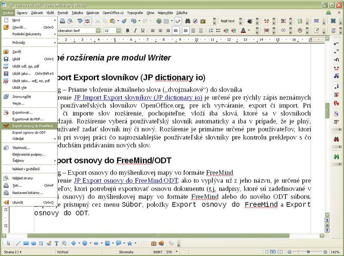The height and width of the screenshot is (256, 344).
Task: Align text left
Action: 153,31
